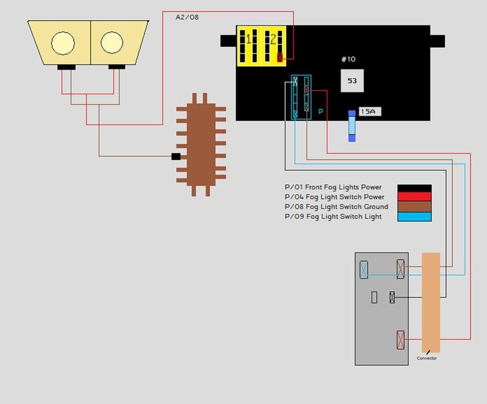Click yellow connector block number 2
Screen dimensions: 487x404
[273, 46]
